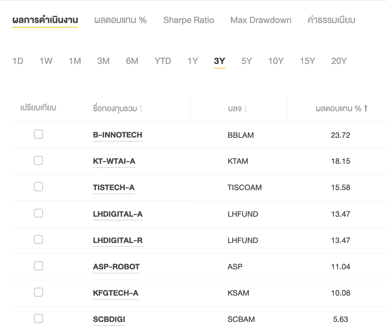Sort by บลจ column arrows icon

coord(246,108)
